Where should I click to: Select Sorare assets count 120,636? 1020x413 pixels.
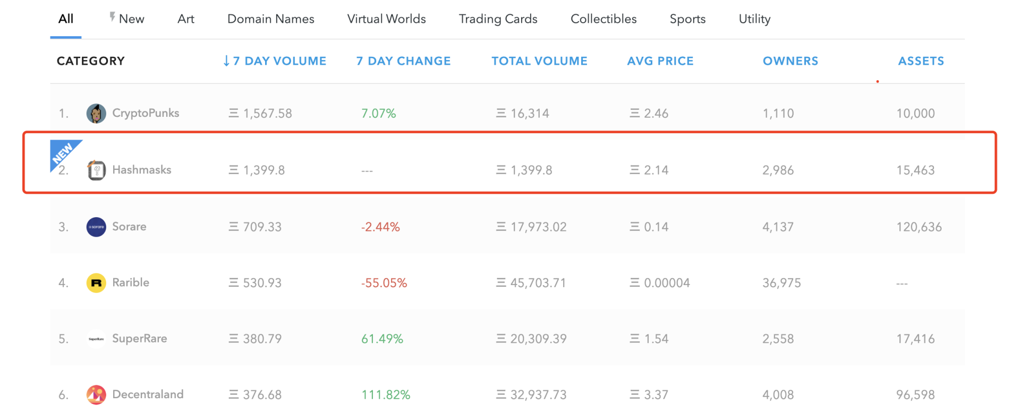919,227
